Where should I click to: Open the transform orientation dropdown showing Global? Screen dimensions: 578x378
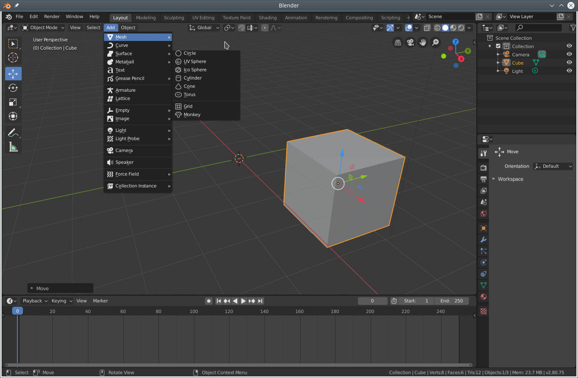coord(204,28)
